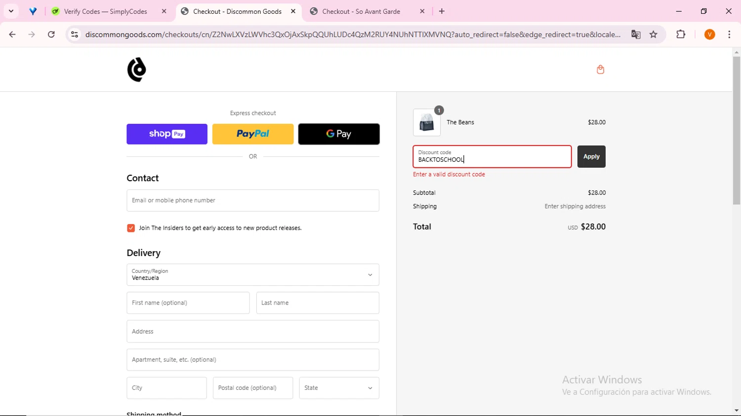
Task: Click 'Enter a valid discount code' error text
Action: pos(449,174)
